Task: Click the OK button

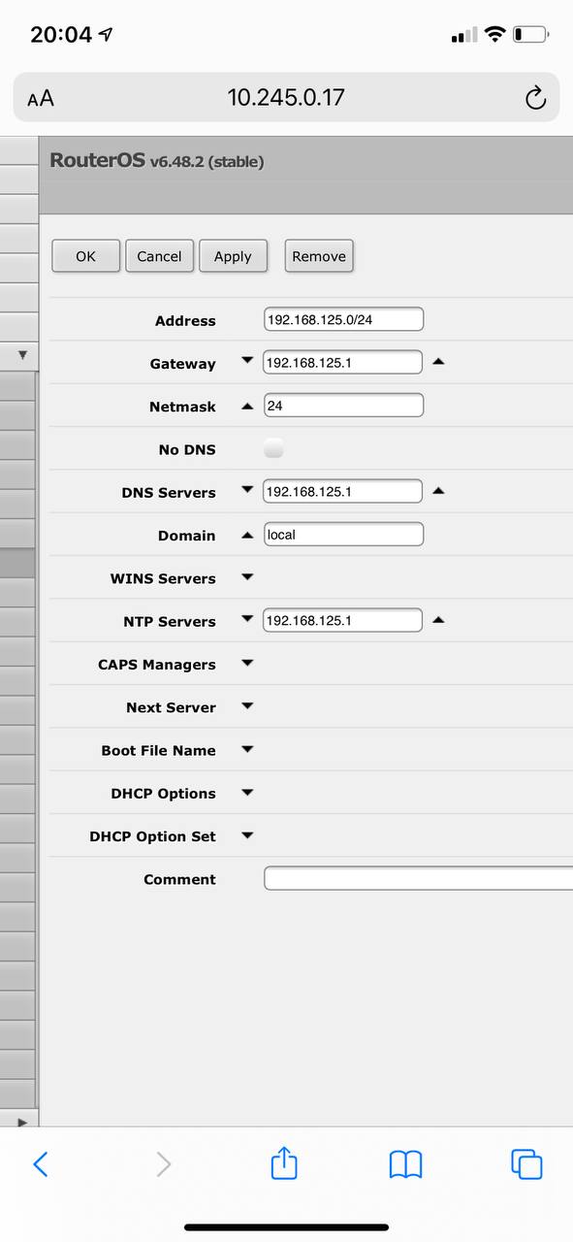Action: 86,256
